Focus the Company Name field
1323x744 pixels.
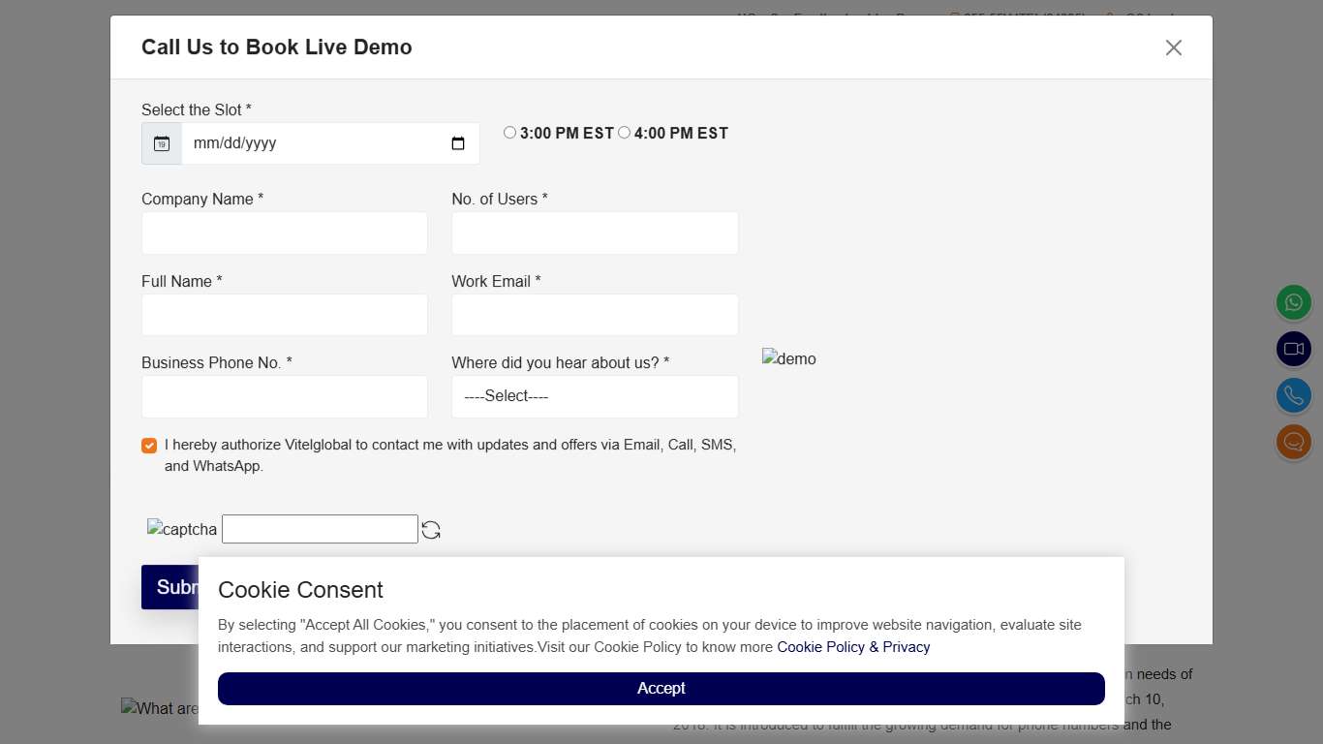pyautogui.click(x=285, y=233)
